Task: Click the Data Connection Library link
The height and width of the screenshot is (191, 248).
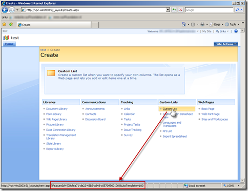Action: [x=60, y=130]
